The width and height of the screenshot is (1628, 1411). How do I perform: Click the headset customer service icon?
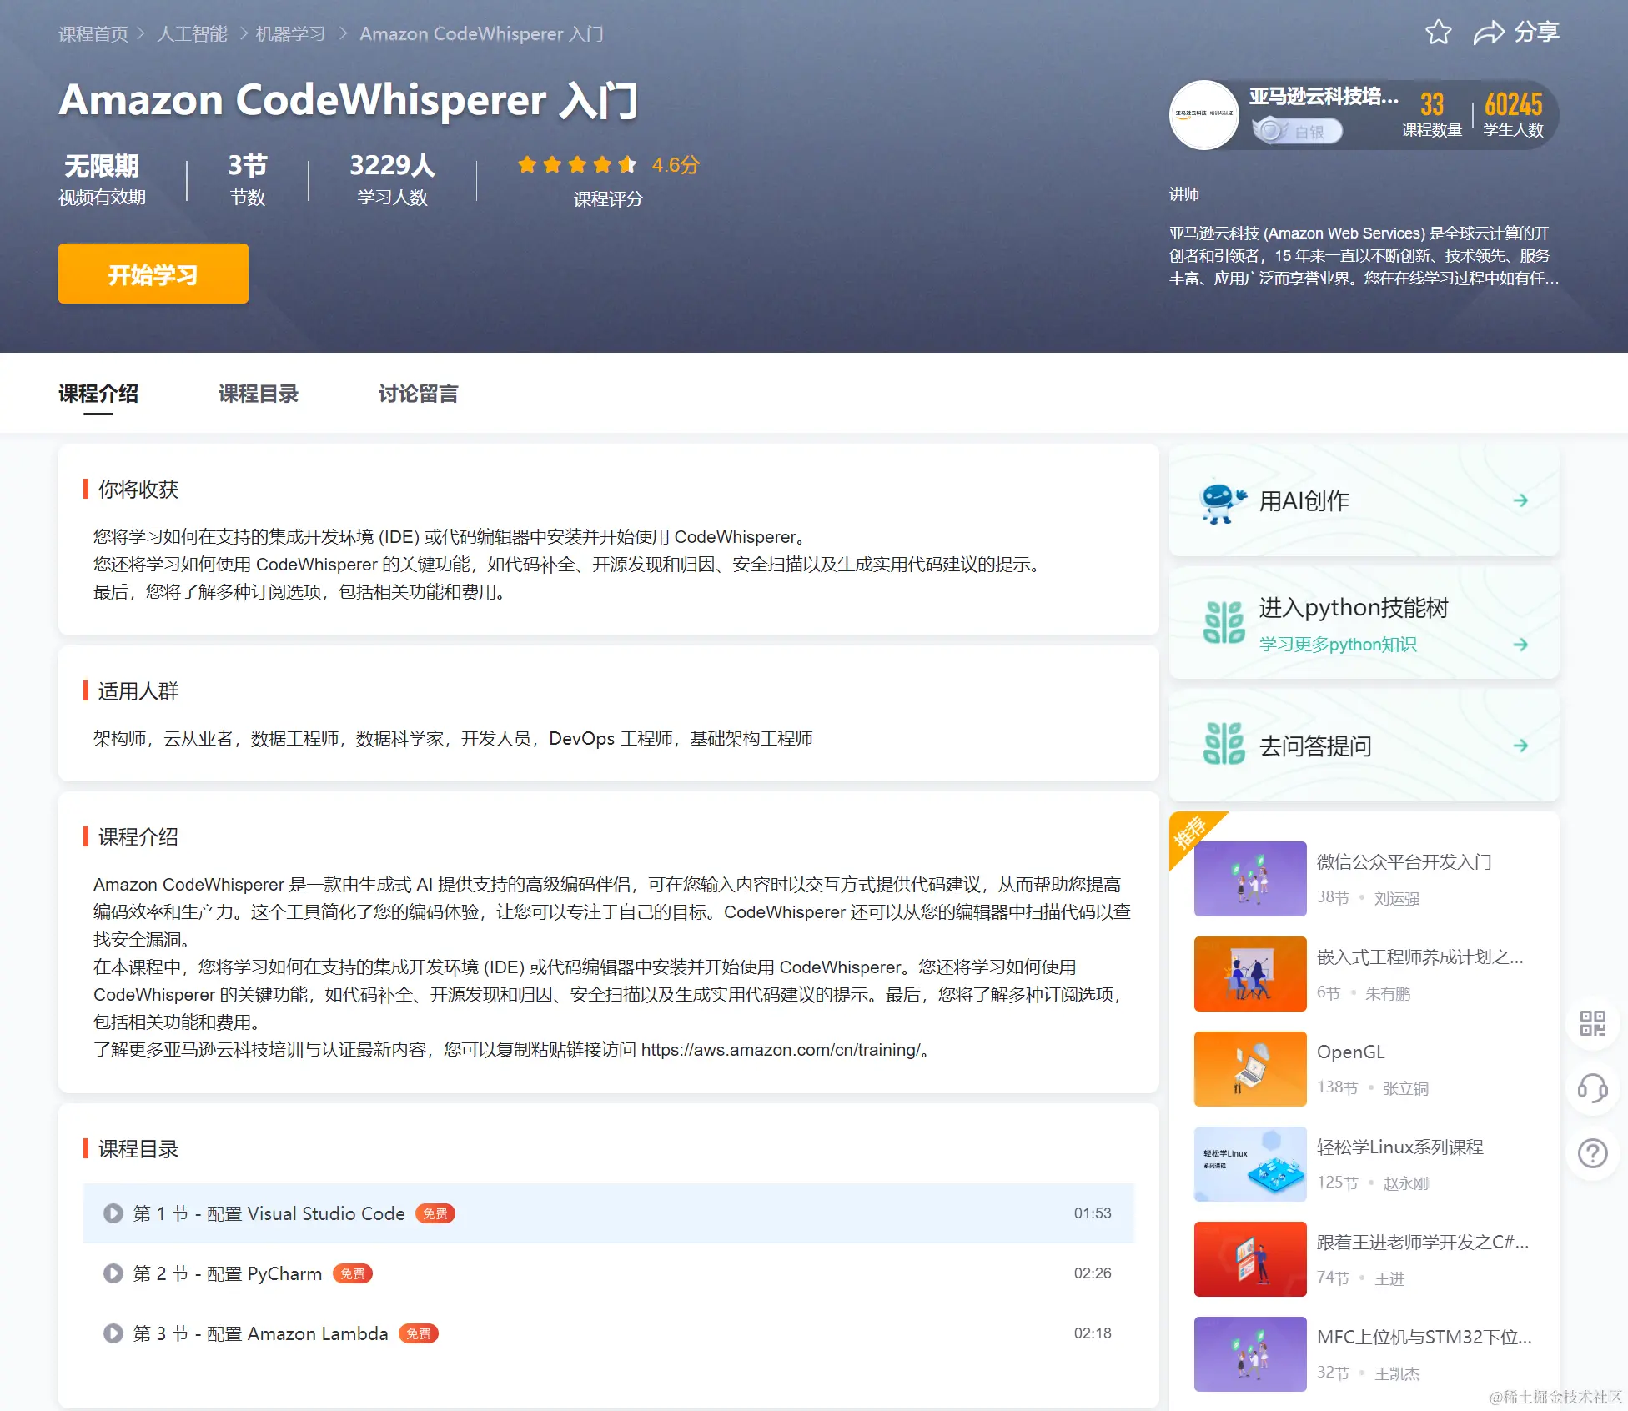tap(1592, 1088)
